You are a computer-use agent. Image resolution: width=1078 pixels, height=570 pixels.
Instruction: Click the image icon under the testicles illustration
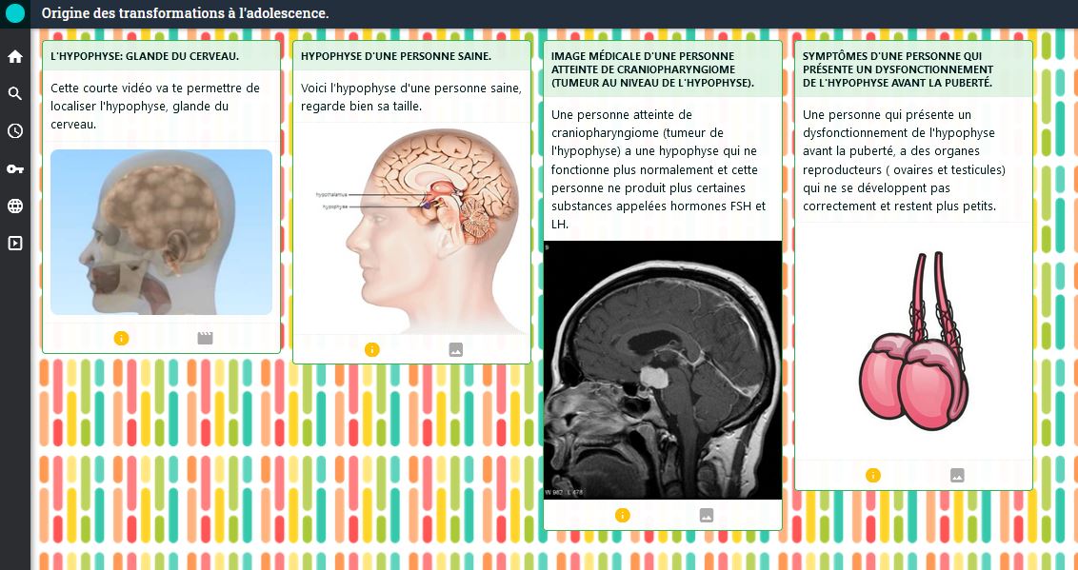957,475
